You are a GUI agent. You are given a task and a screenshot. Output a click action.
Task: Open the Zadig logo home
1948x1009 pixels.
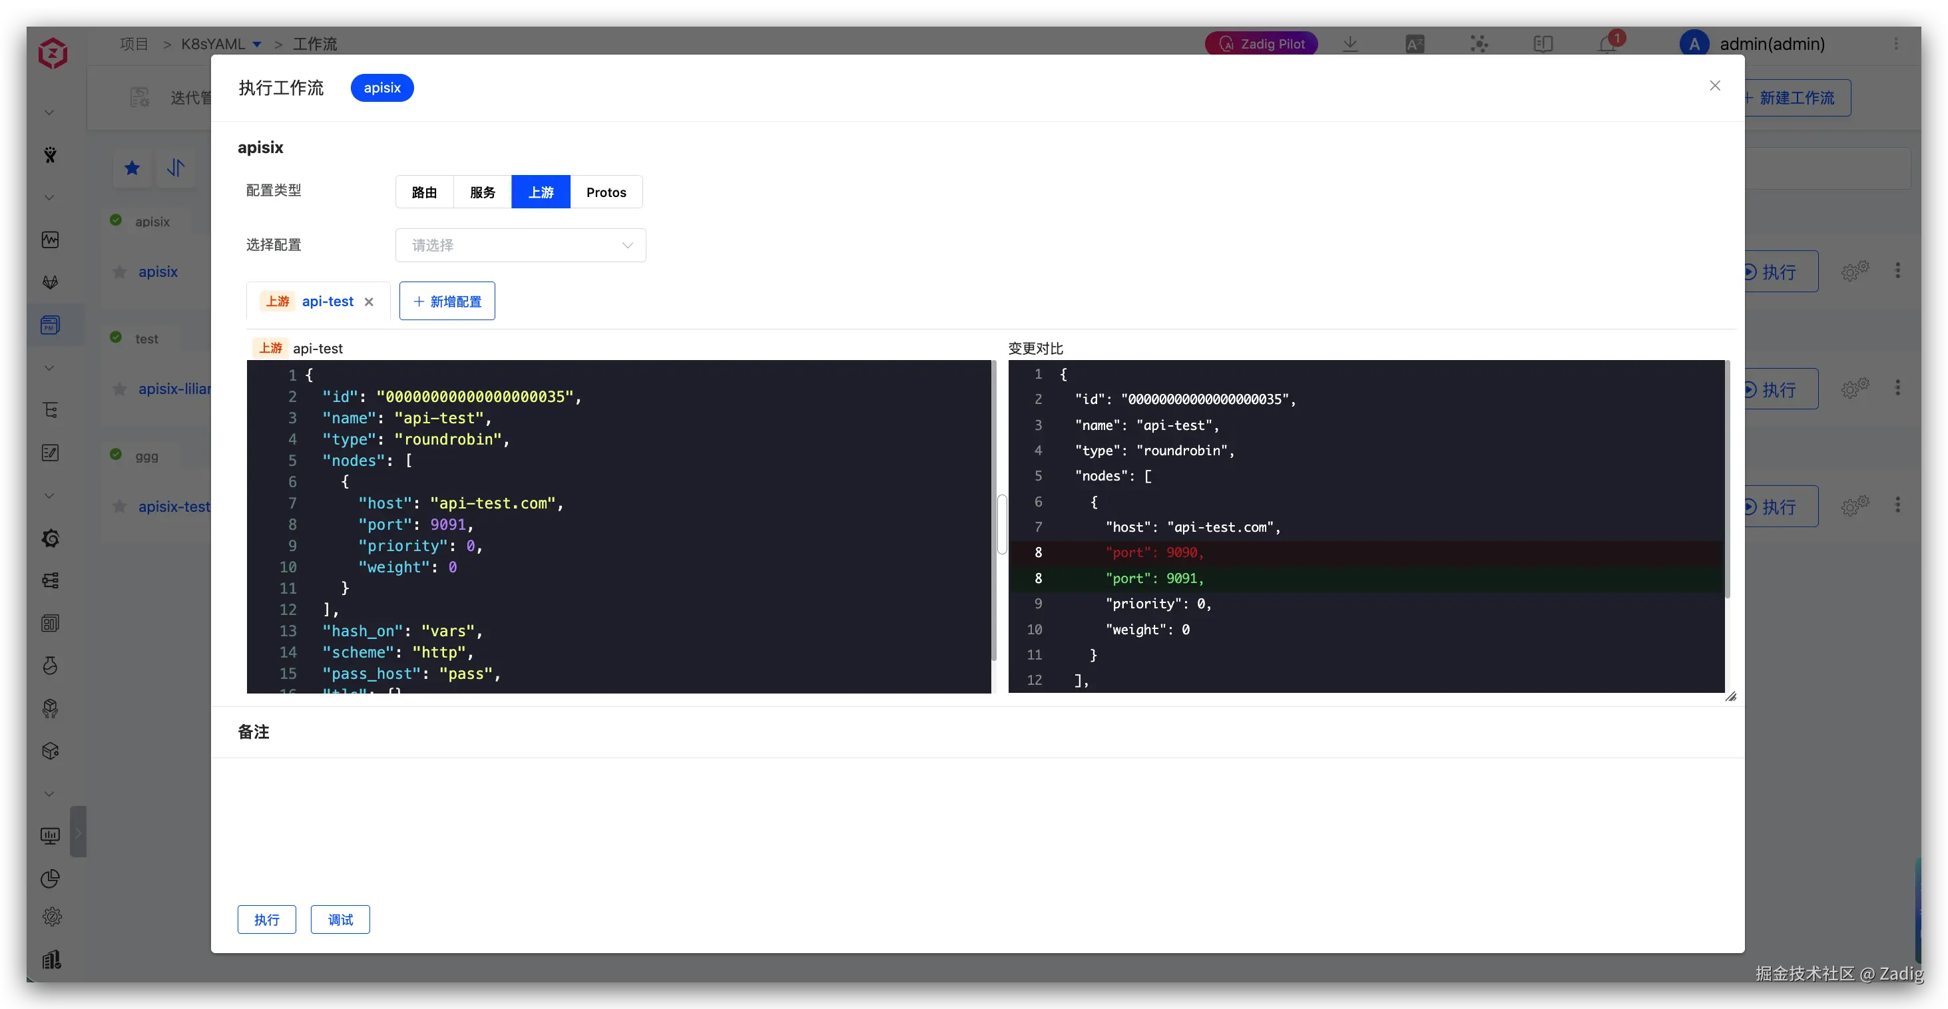(x=52, y=53)
